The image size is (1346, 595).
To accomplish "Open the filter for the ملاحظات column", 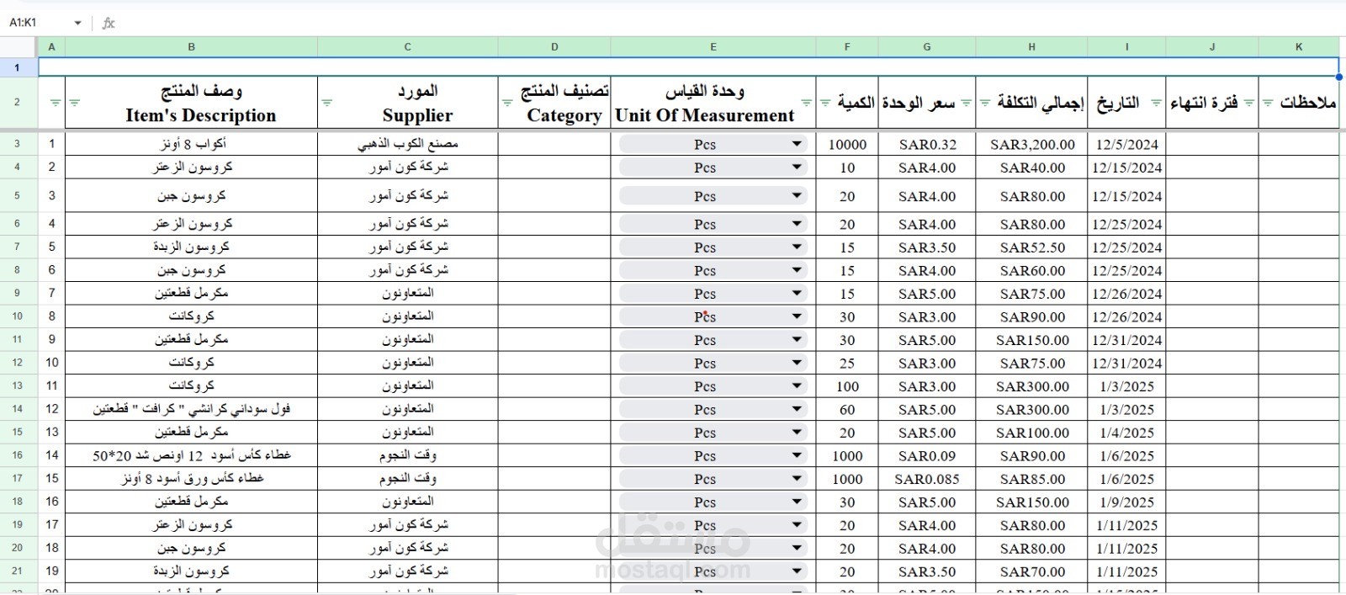I will [x=1268, y=103].
